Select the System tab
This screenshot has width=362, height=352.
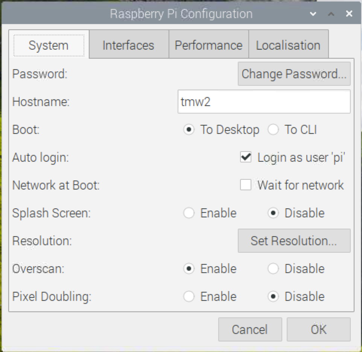click(49, 46)
